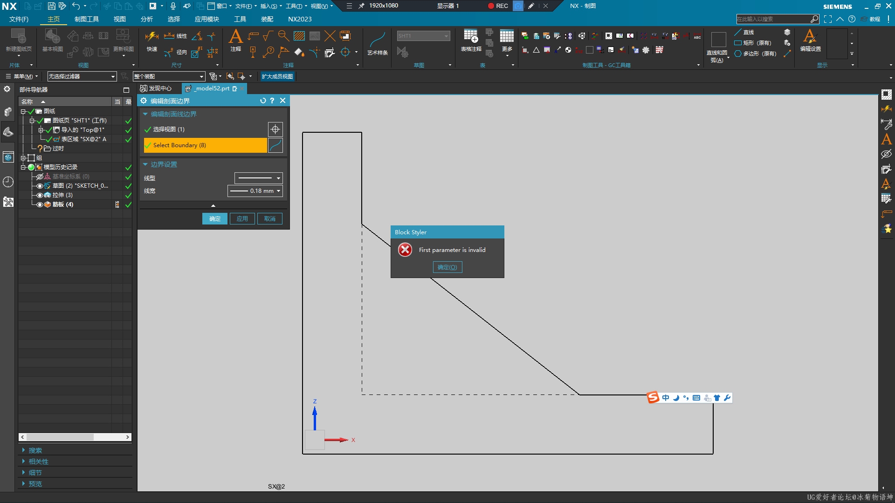Toggle the check mark on 导入的 Top@1 row
The width and height of the screenshot is (895, 503).
tap(49, 130)
